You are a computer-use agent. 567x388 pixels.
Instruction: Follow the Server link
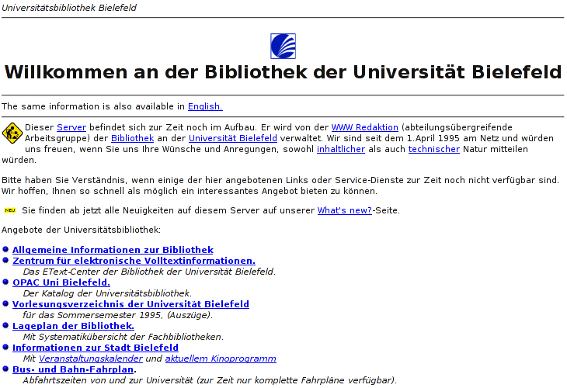[71, 127]
